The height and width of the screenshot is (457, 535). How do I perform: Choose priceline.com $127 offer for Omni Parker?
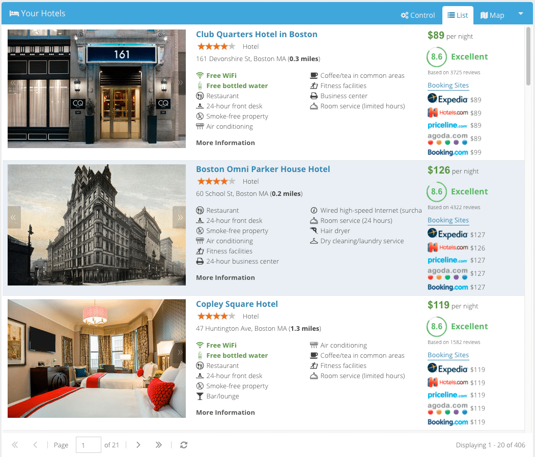tap(456, 260)
